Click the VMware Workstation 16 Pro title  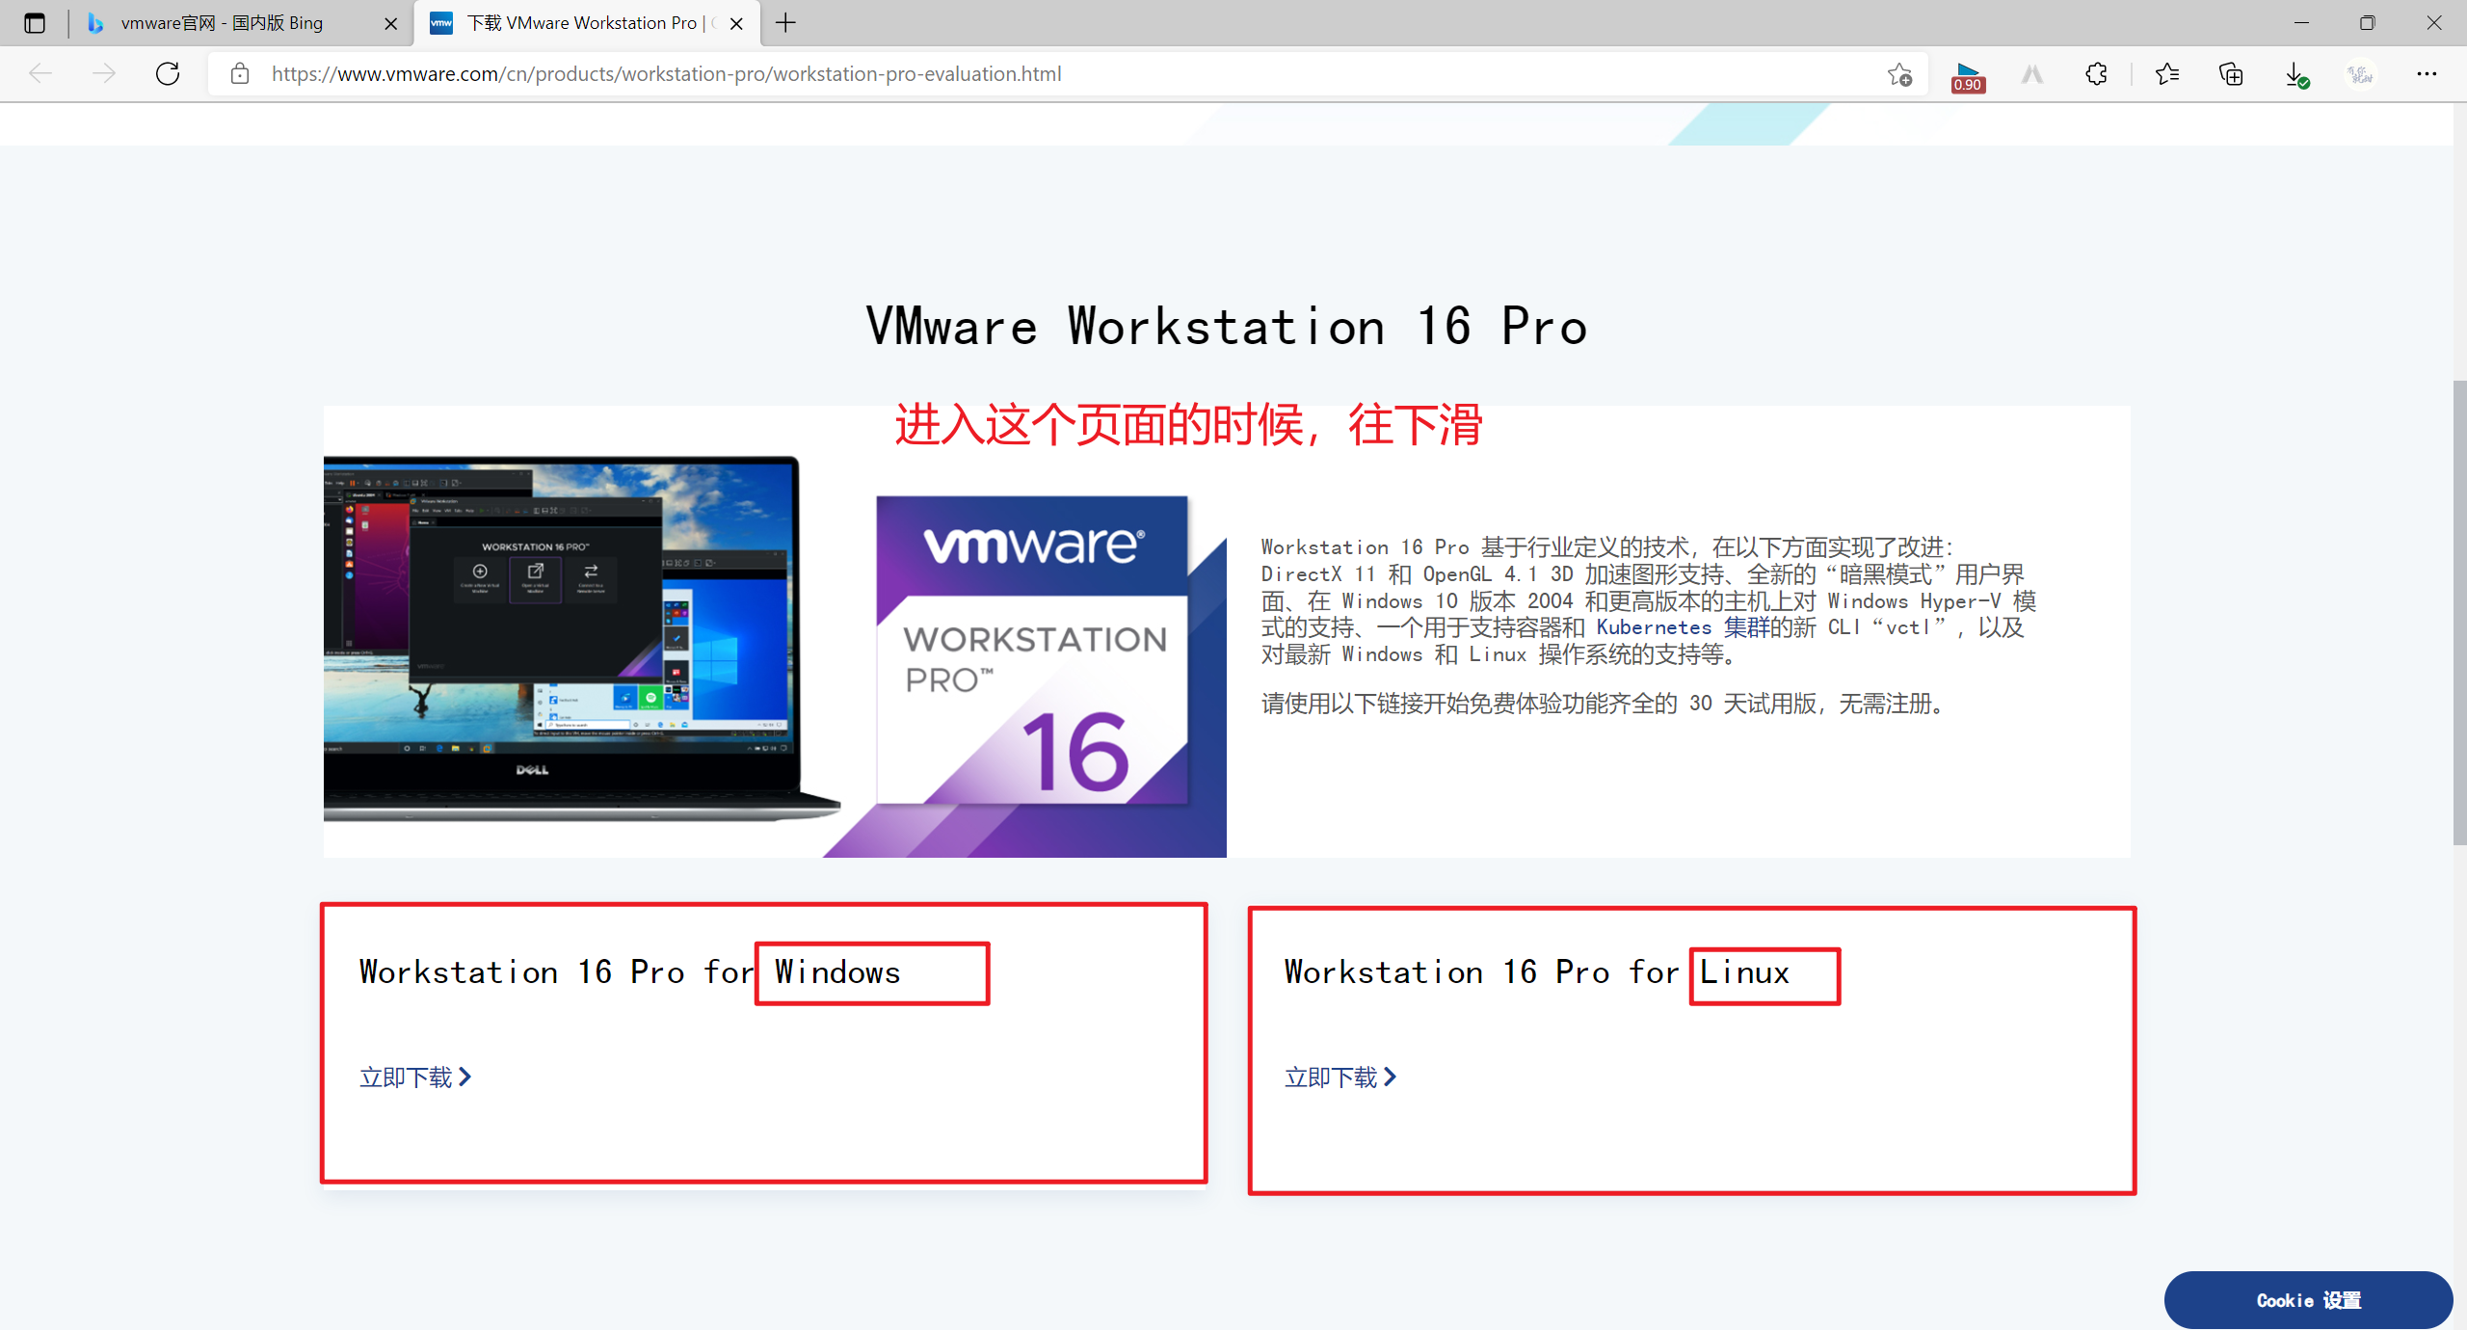click(x=1226, y=326)
